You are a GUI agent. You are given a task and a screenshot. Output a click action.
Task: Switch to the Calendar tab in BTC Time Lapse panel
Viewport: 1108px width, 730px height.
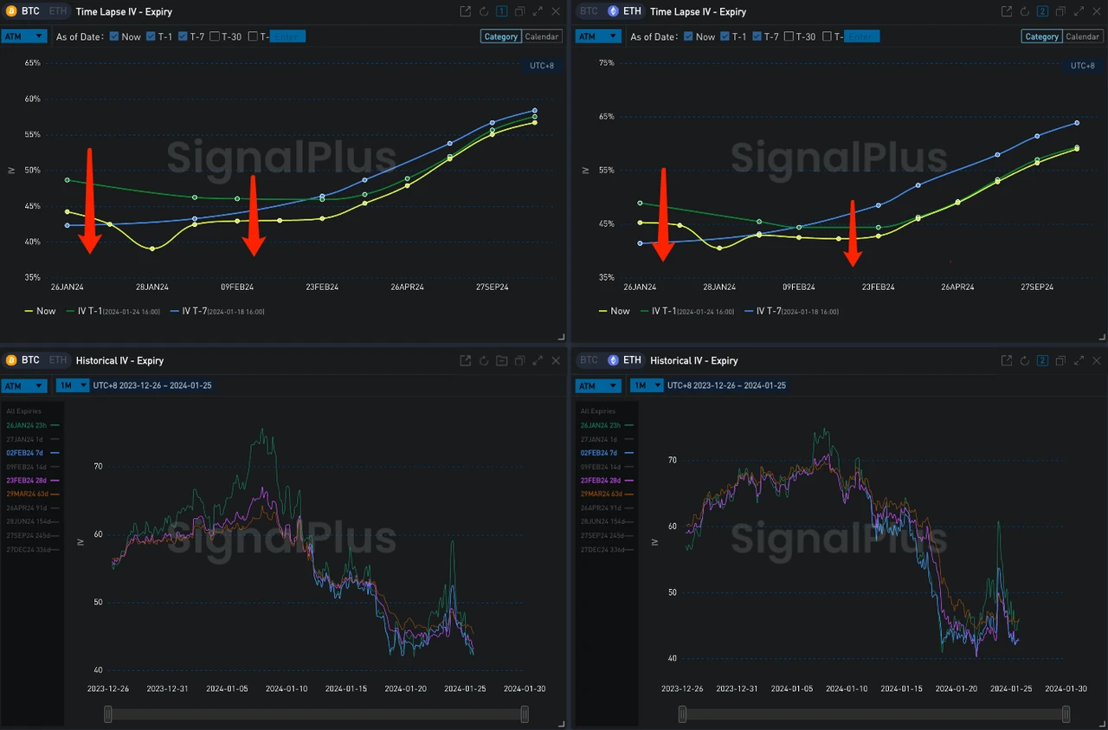point(542,36)
